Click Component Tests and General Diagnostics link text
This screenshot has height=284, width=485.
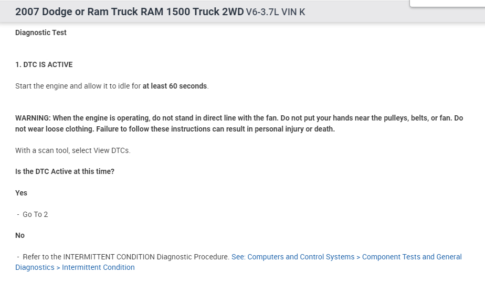click(x=412, y=257)
